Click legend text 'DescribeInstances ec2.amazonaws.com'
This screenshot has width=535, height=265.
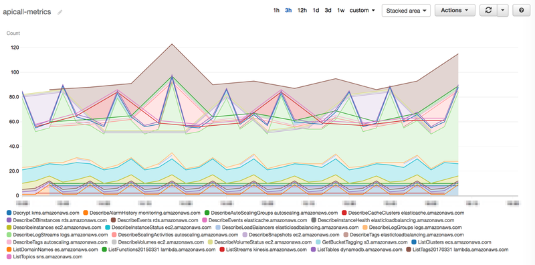point(57,228)
